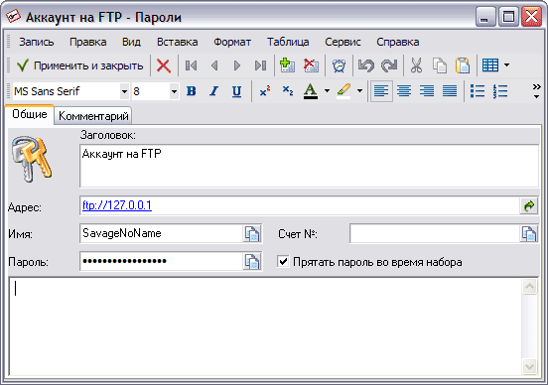Toggle subscript x₂ formatting
The width and height of the screenshot is (548, 385).
coord(288,91)
